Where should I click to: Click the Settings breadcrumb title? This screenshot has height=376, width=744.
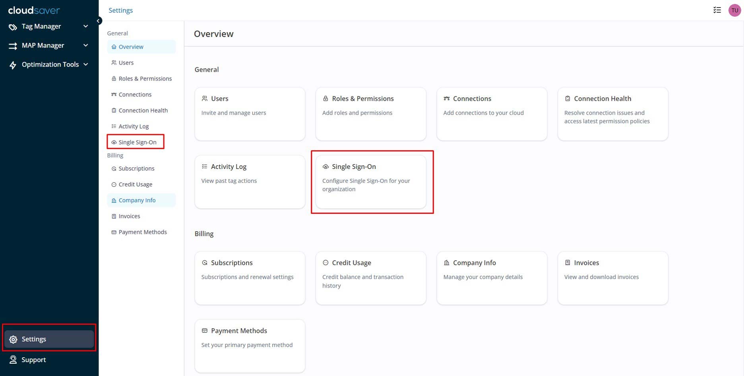120,10
